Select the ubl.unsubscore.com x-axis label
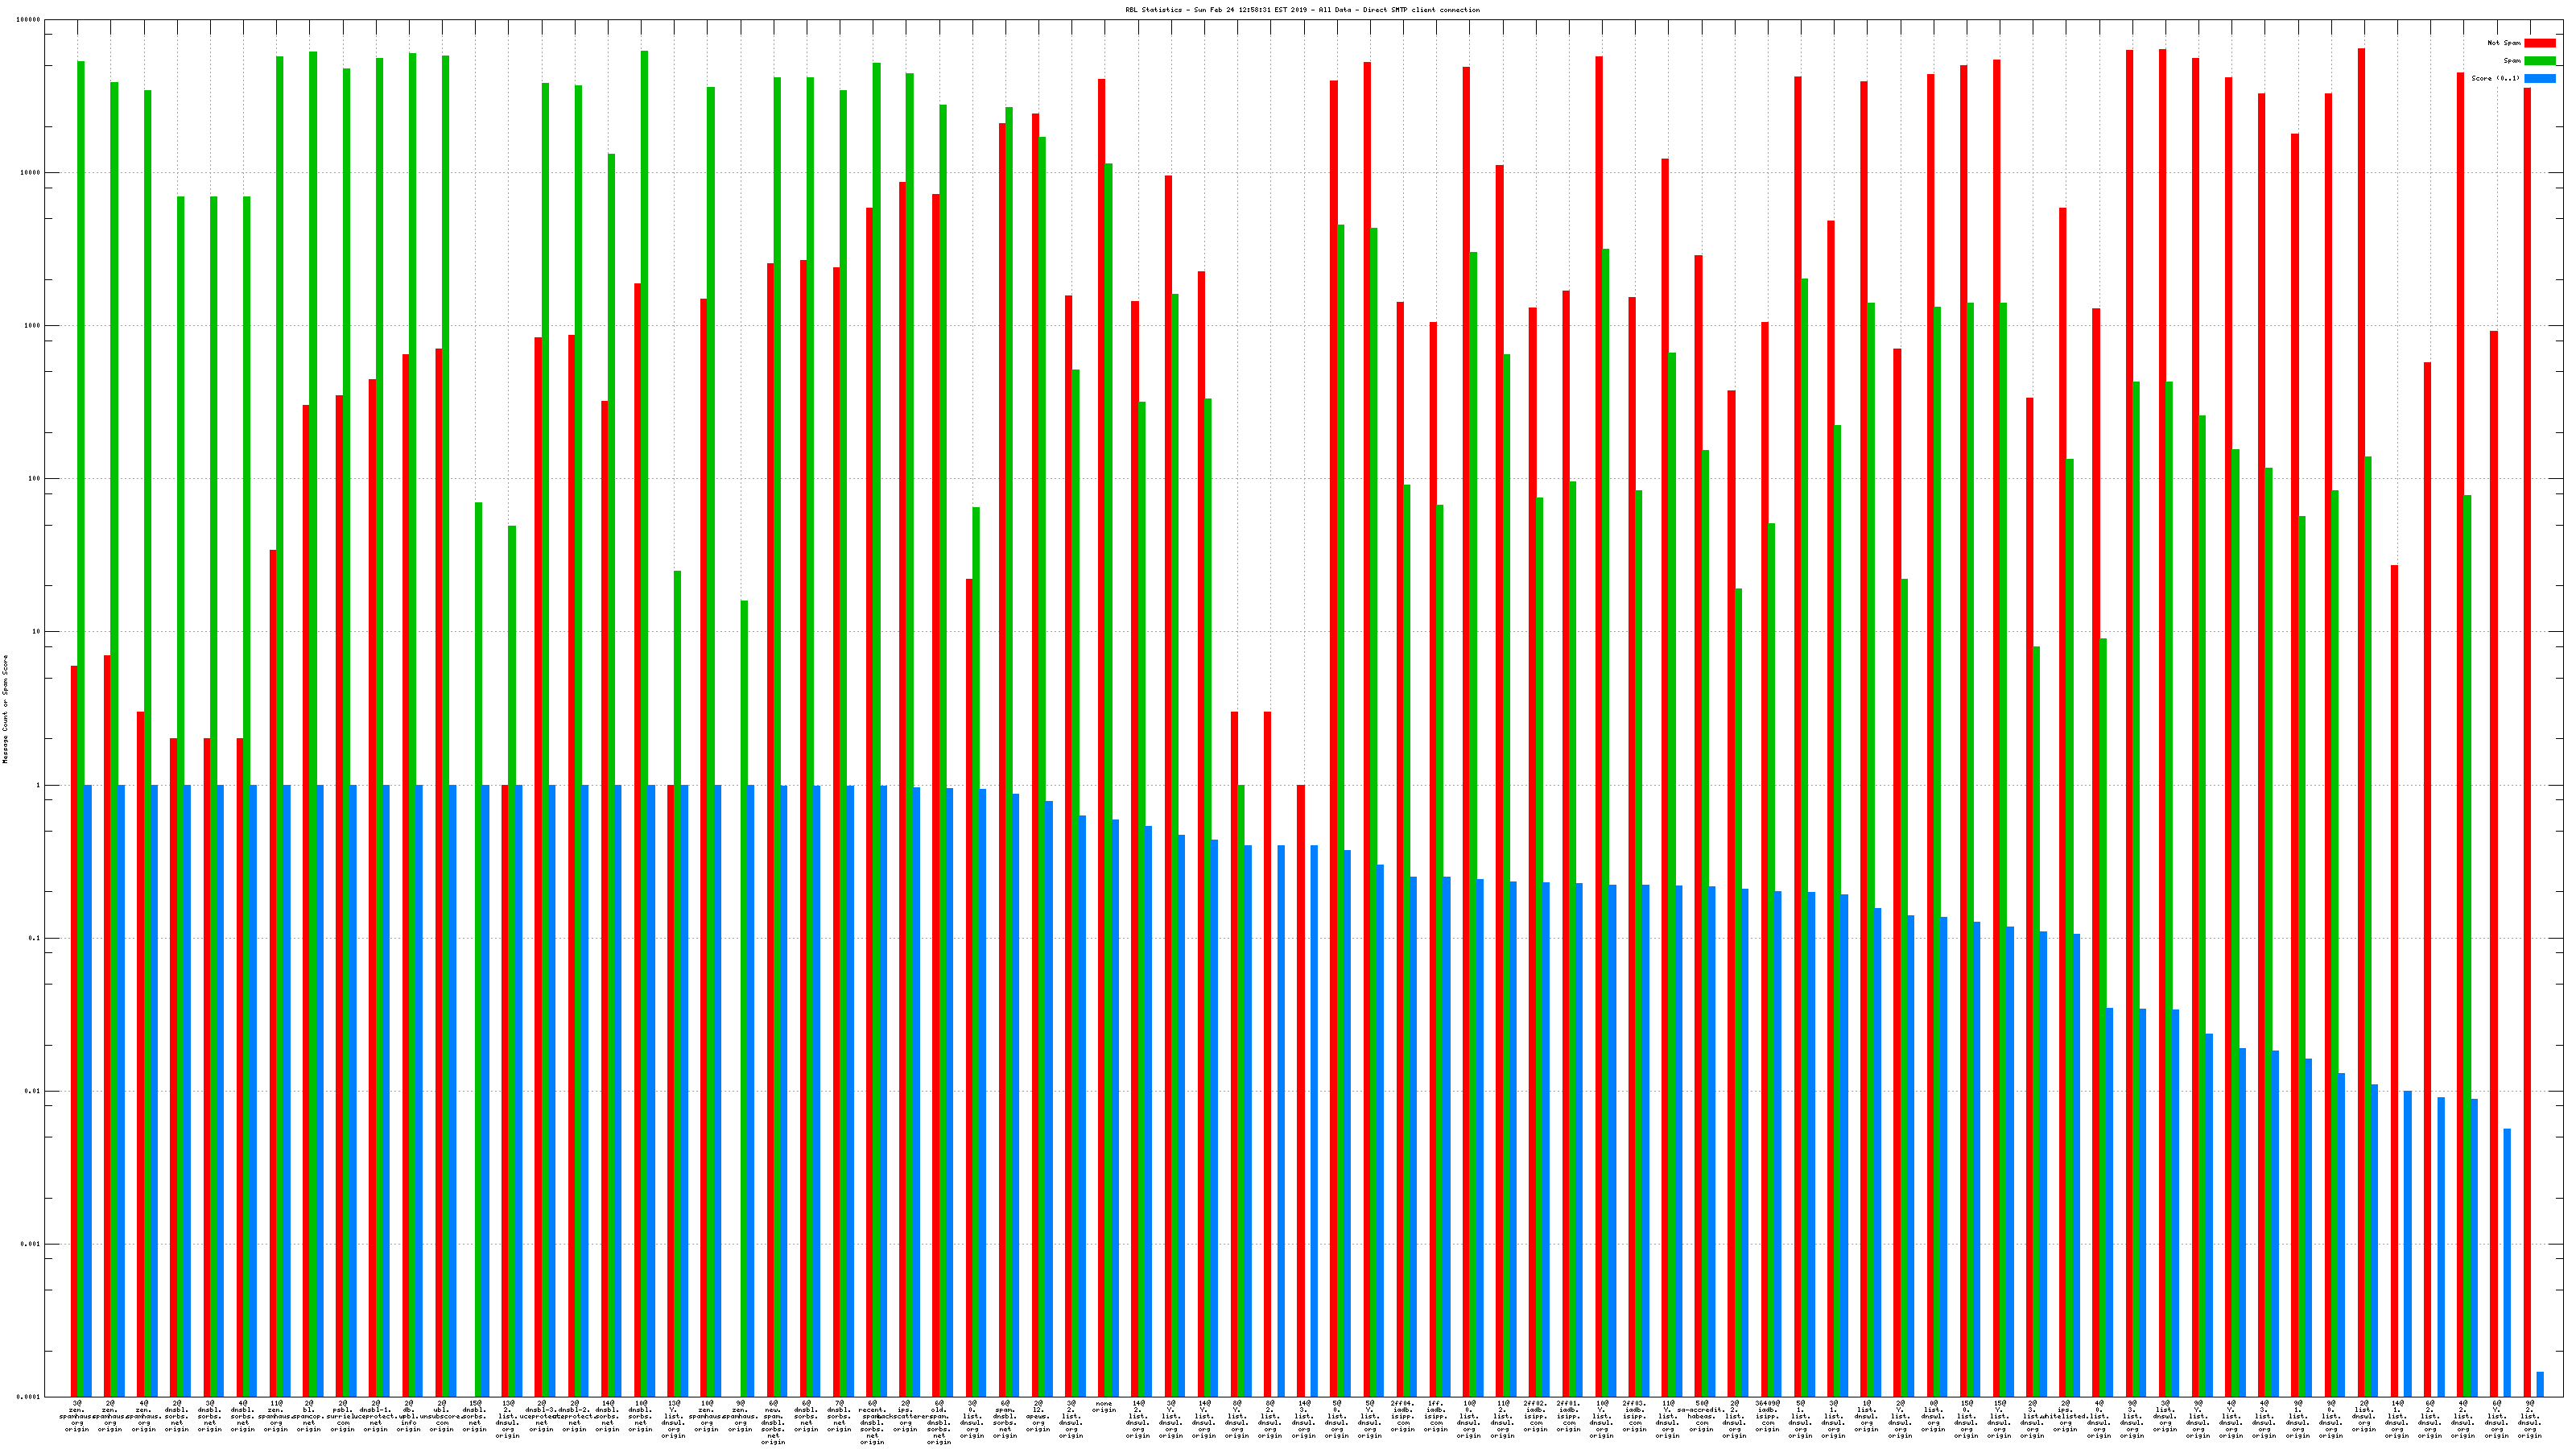 pos(442,1416)
